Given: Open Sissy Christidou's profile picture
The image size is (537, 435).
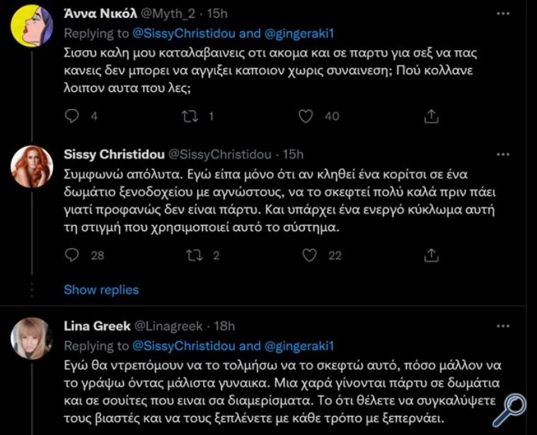Looking at the screenshot, I should click(32, 167).
